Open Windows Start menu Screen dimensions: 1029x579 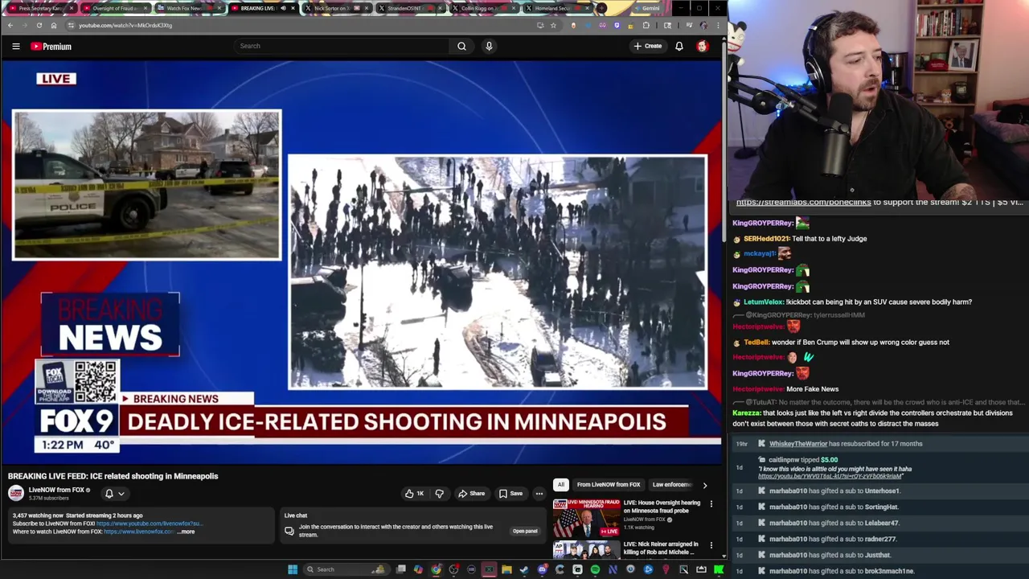293,569
